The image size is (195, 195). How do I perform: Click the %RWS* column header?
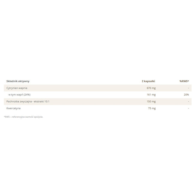[x=184, y=81]
